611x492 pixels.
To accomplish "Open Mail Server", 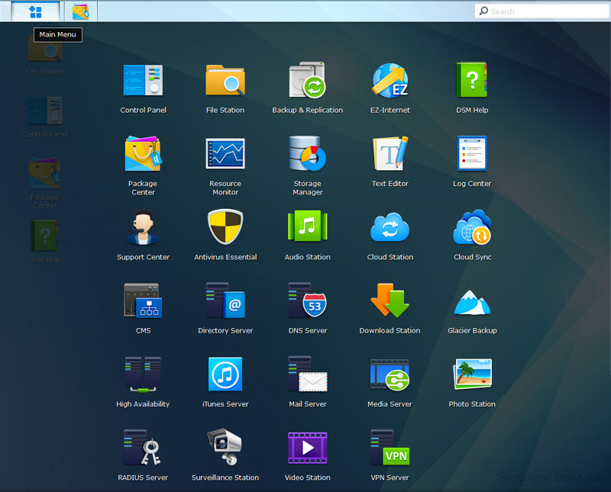I will (x=308, y=382).
